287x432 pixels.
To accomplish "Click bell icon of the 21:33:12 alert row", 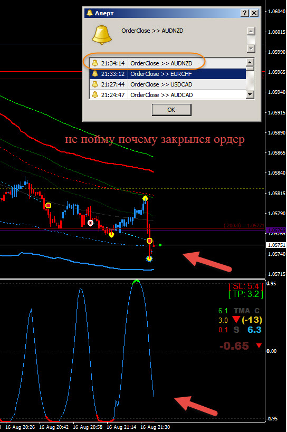I will [x=95, y=73].
